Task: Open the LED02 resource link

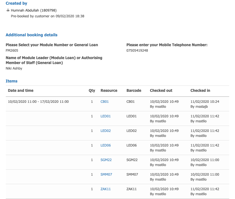Action: pos(106,131)
